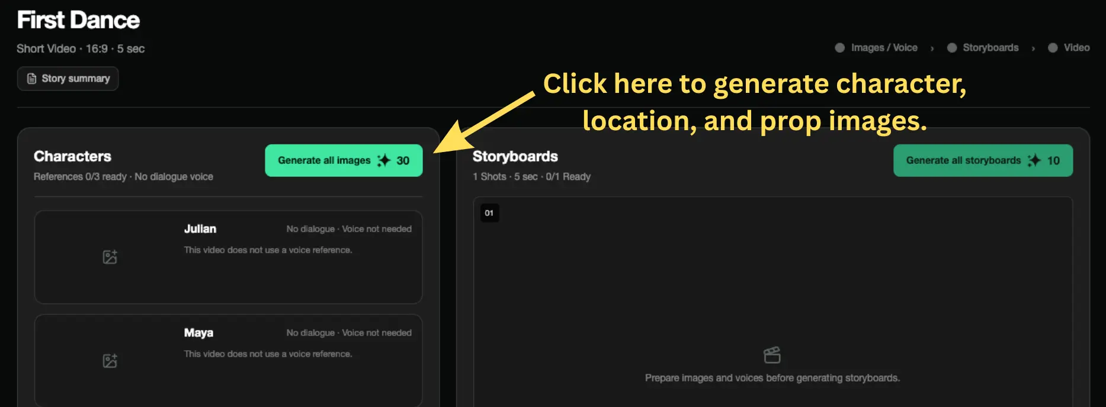The image size is (1106, 407).
Task: Click Julian's voice reference note text
Action: pos(268,250)
